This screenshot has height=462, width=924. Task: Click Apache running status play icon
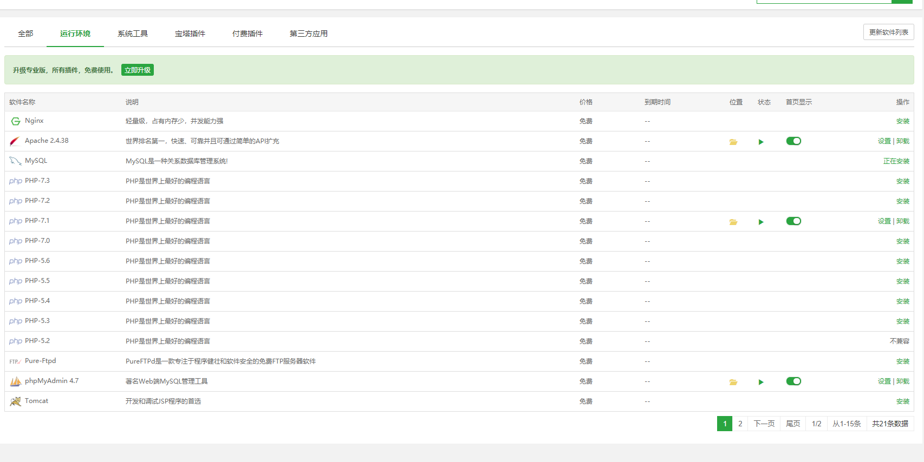[x=761, y=142]
